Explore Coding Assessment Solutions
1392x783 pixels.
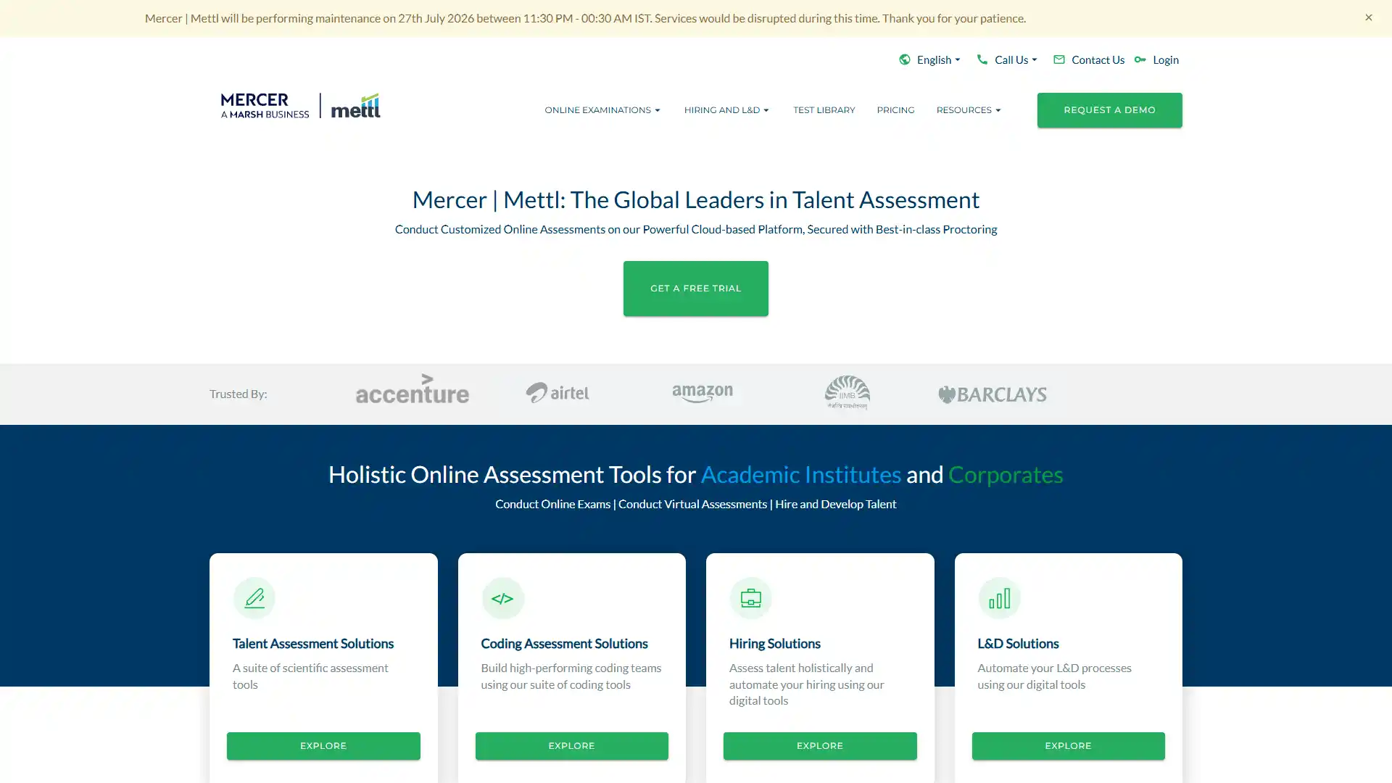pyautogui.click(x=571, y=746)
